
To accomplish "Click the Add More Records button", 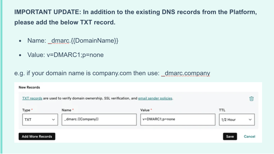I will [37, 136].
